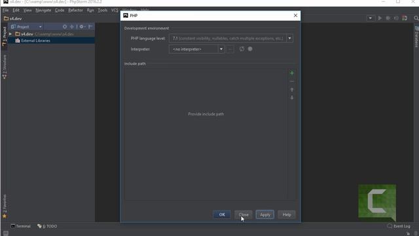Viewport: 419px width, 236px height.
Task: Open the Navigate menu
Action: pyautogui.click(x=43, y=10)
